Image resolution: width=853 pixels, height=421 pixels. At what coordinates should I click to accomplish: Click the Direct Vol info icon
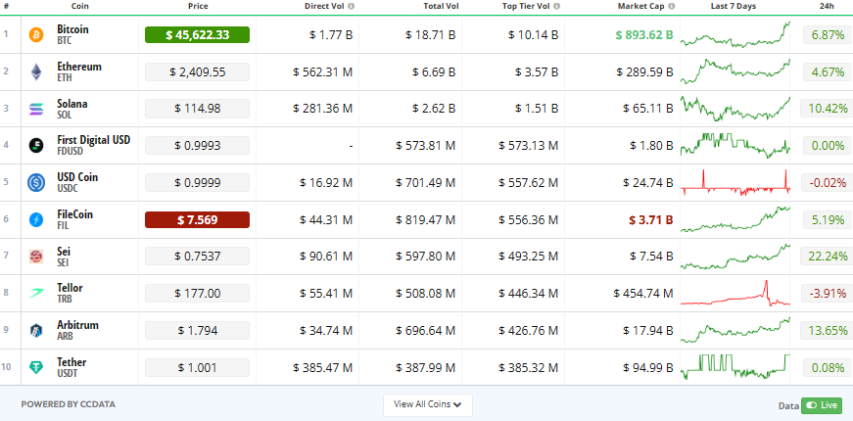tap(351, 7)
